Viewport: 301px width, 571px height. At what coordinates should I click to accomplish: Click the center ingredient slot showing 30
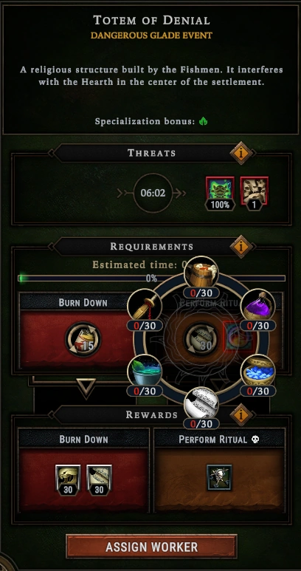point(201,339)
